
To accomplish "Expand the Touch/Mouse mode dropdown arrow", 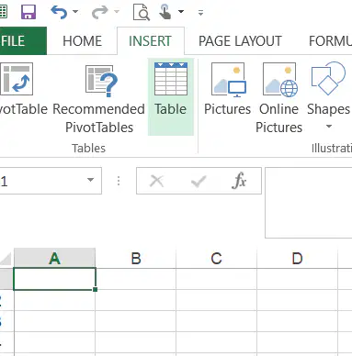I will pyautogui.click(x=181, y=12).
